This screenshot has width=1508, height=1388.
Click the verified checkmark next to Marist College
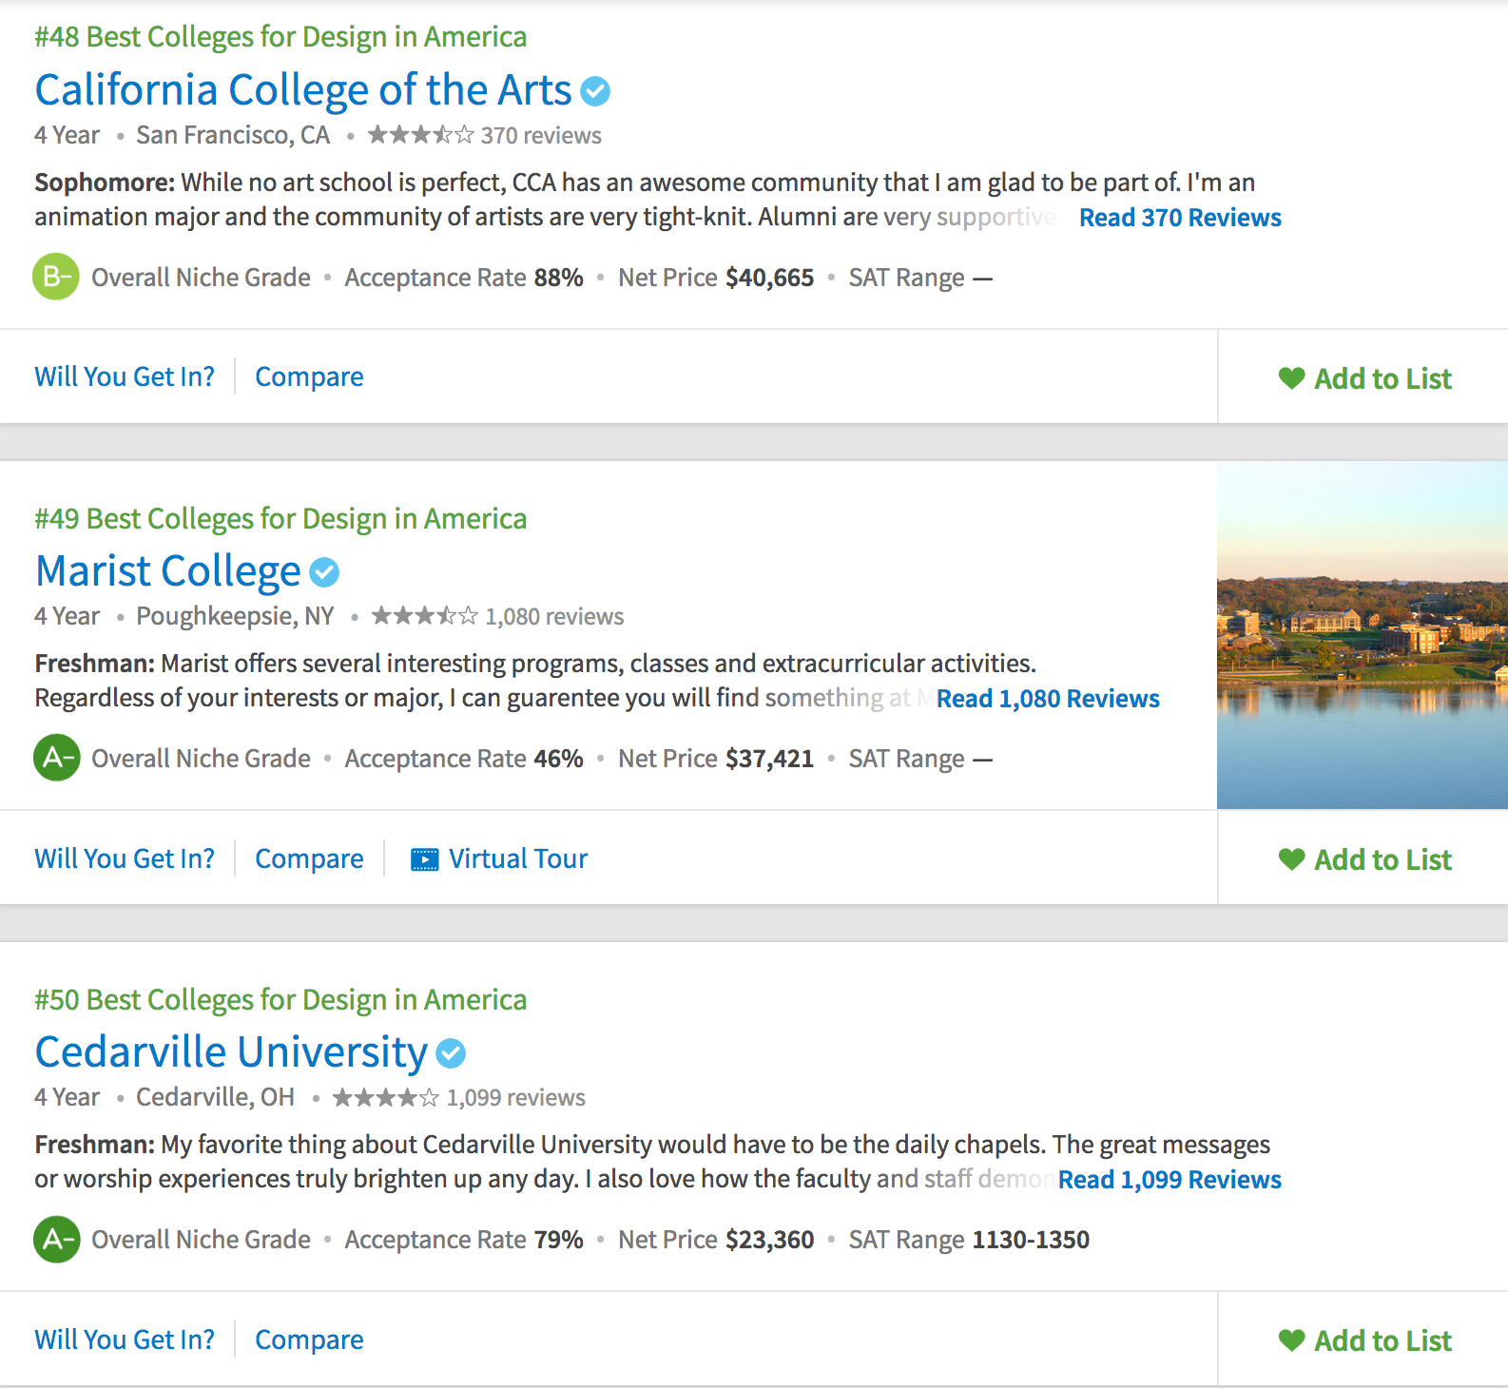(x=324, y=572)
